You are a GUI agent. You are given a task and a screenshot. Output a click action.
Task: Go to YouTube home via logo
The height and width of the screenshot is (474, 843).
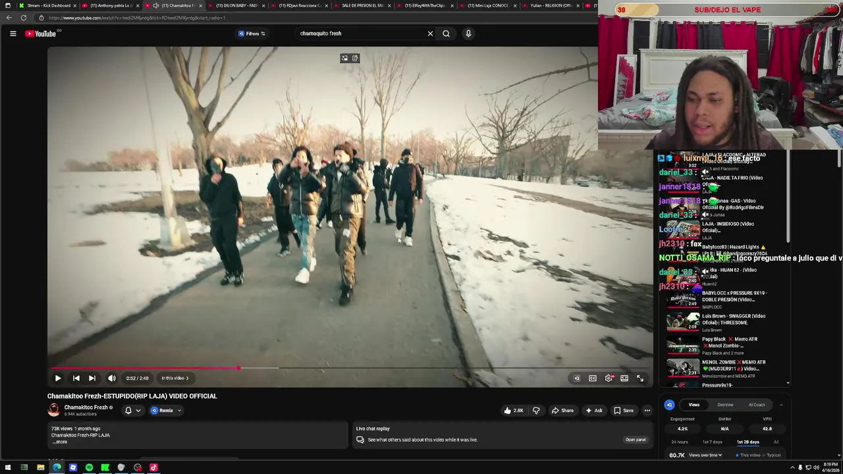tap(41, 34)
